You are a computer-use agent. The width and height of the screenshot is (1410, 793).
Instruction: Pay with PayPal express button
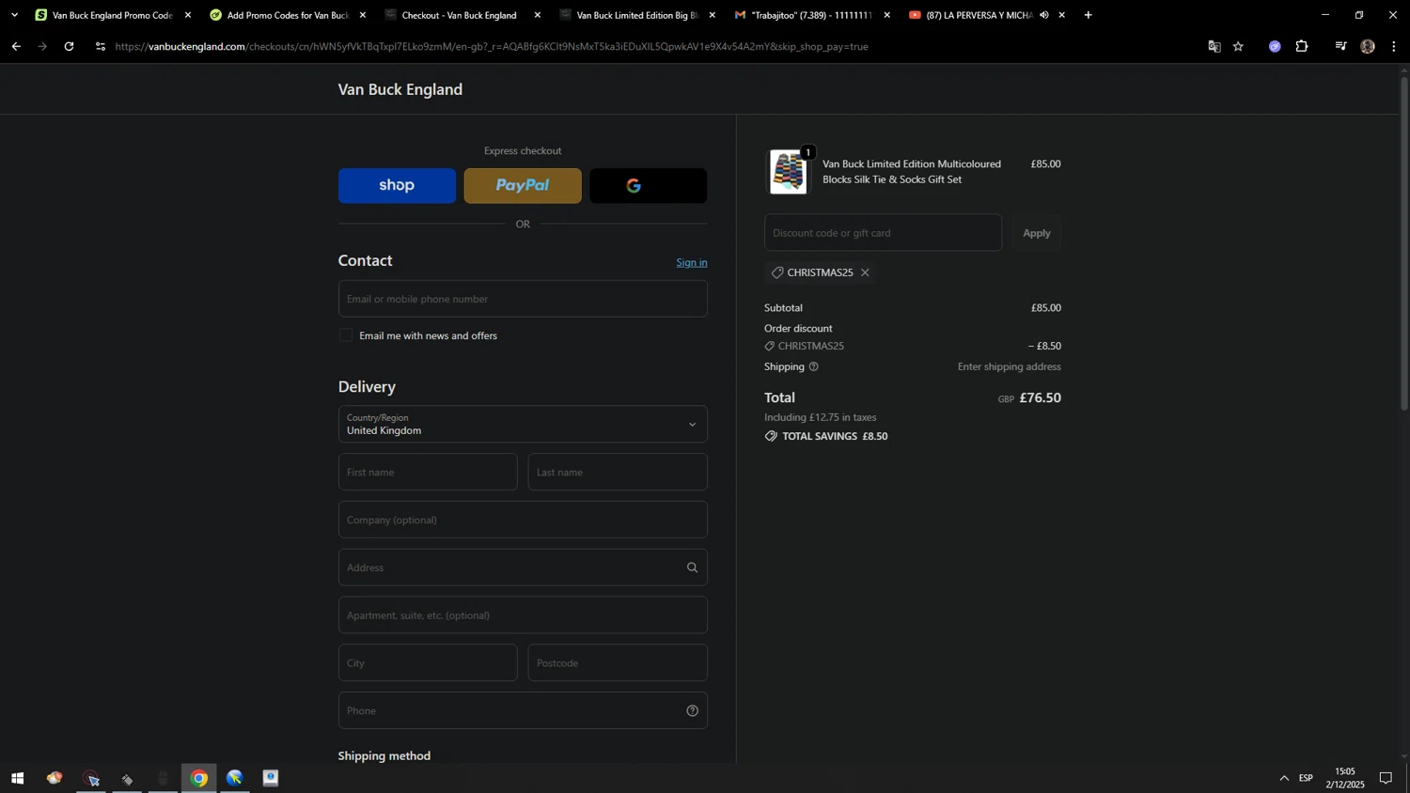(523, 186)
